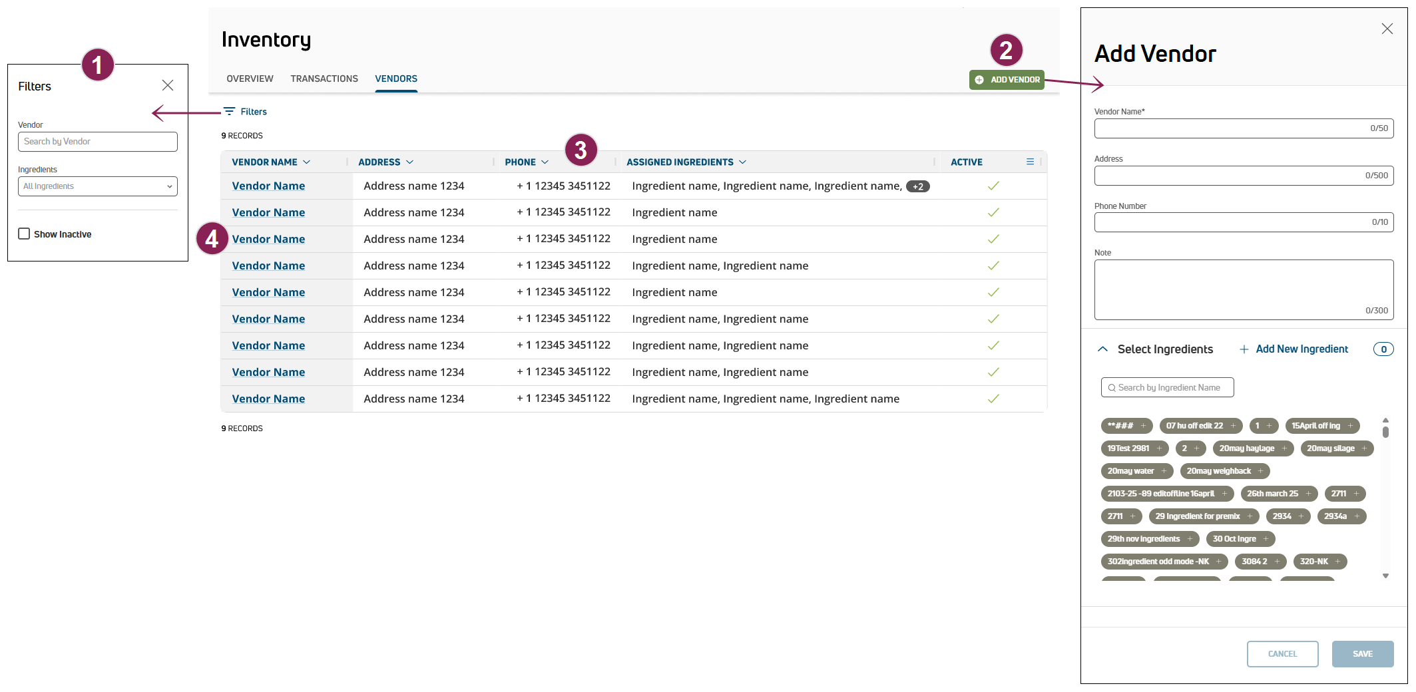The height and width of the screenshot is (692, 1416).
Task: Click the ingredient list scrollbar thumb
Action: (1385, 432)
